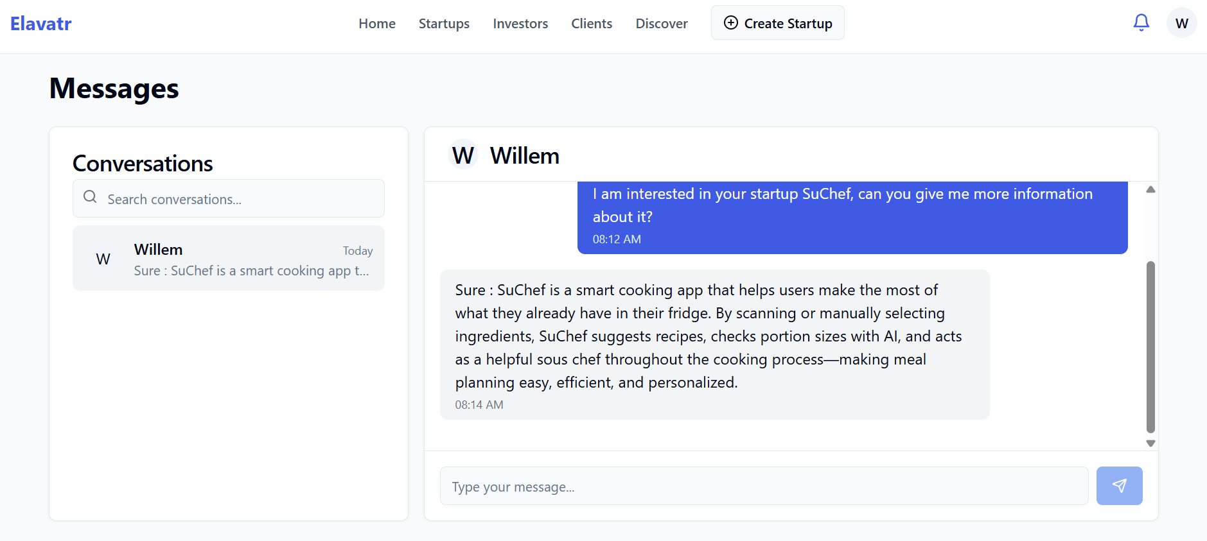Go to the Home nav item
The image size is (1207, 541).
click(377, 24)
